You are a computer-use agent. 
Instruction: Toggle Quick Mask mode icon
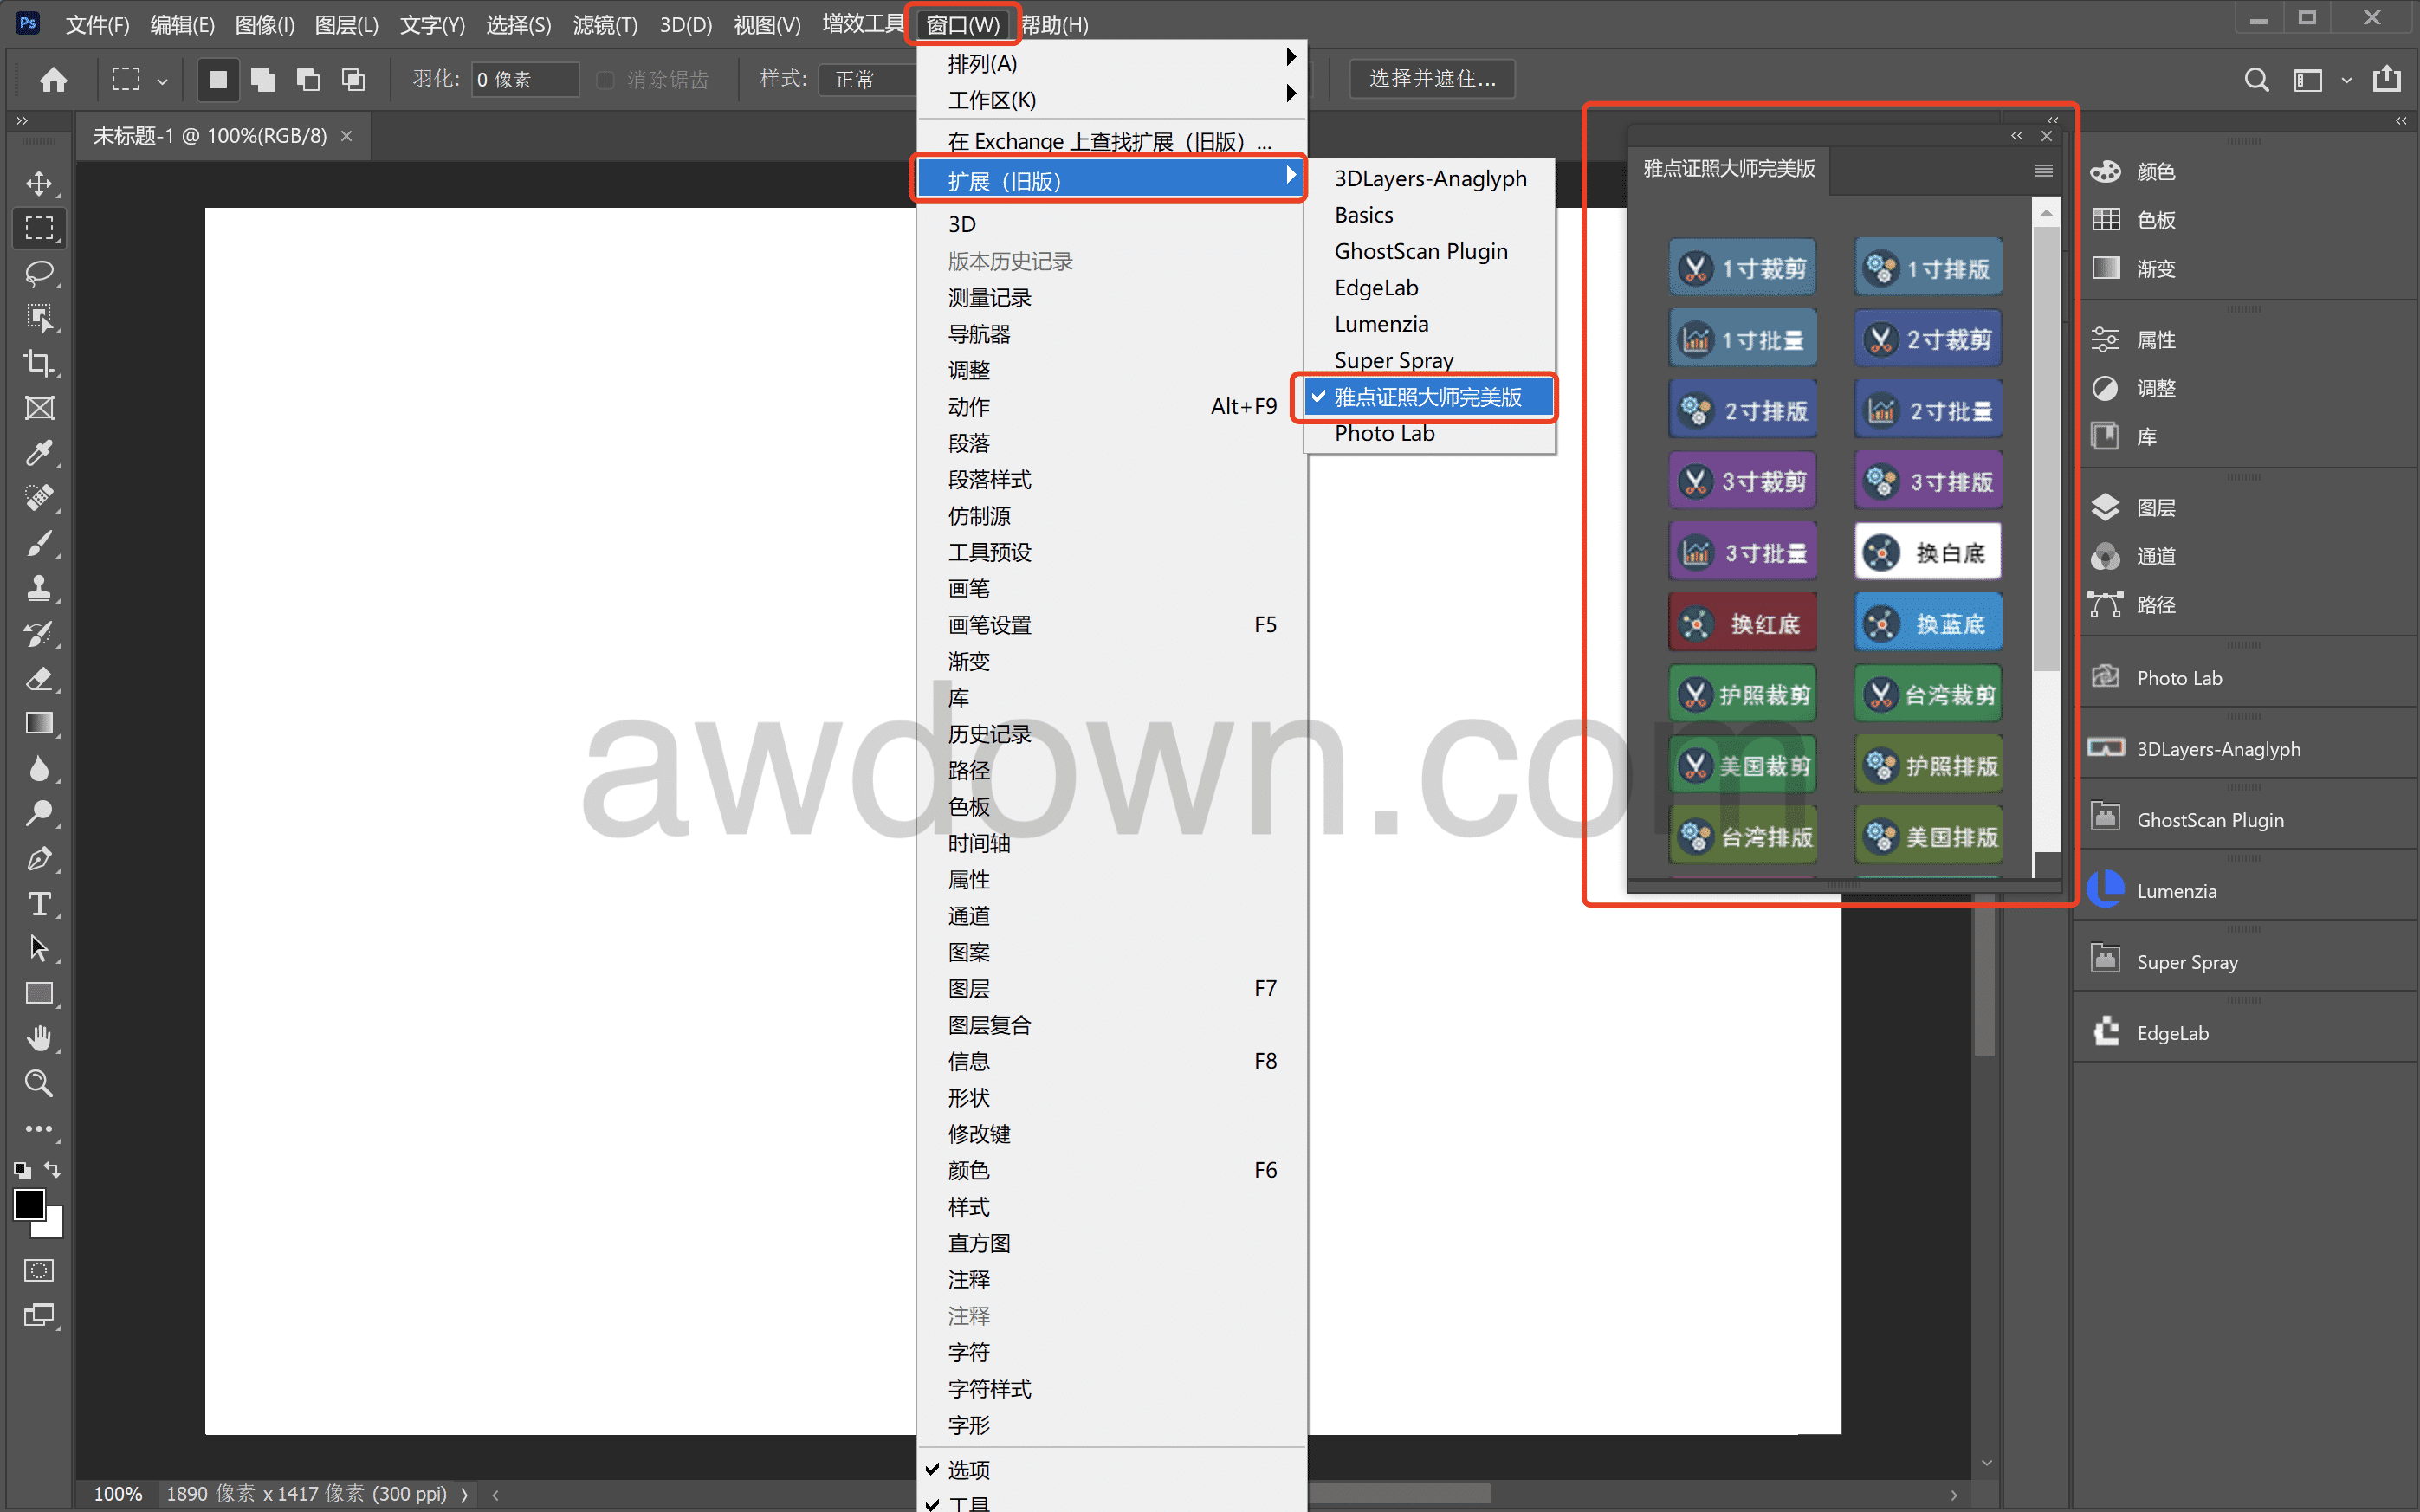coord(39,1270)
